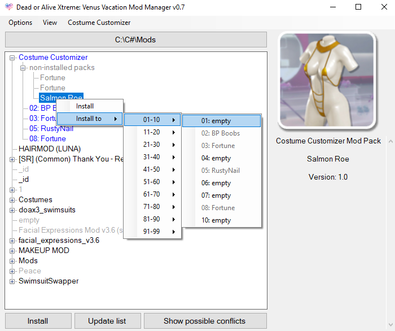395x331 pixels.
Task: Select Install to submenu entry
Action: (x=90, y=119)
